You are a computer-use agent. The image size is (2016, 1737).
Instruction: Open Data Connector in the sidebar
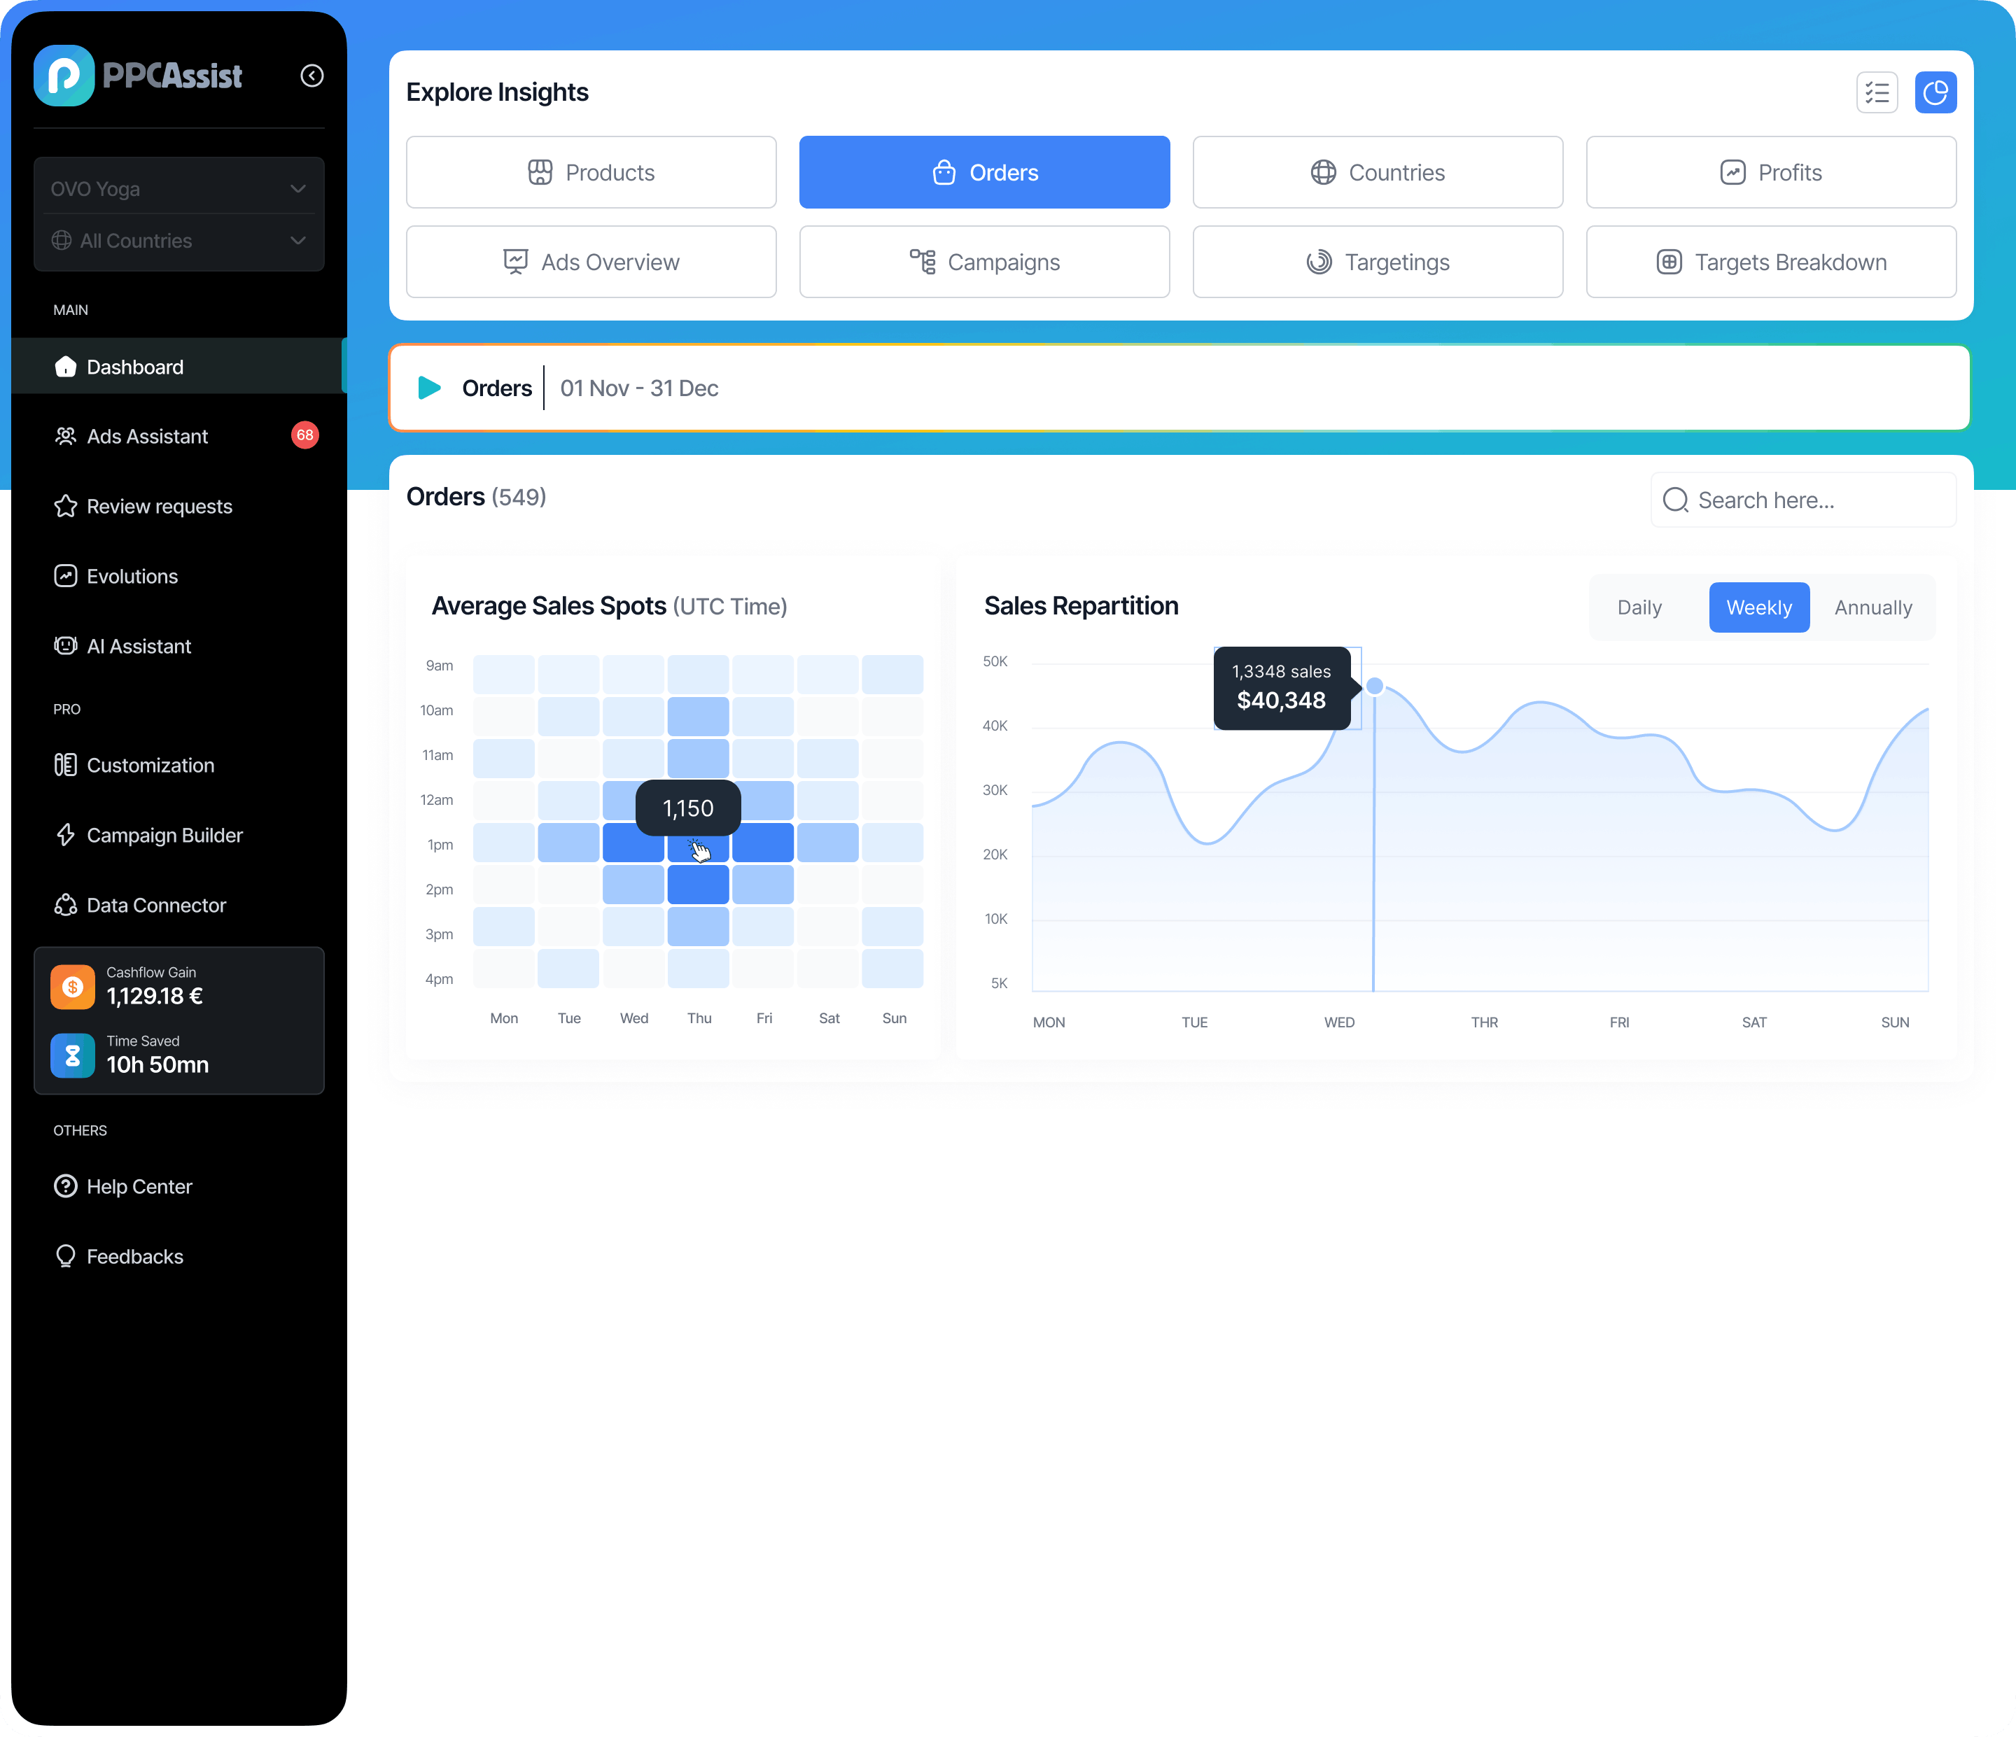[x=155, y=906]
